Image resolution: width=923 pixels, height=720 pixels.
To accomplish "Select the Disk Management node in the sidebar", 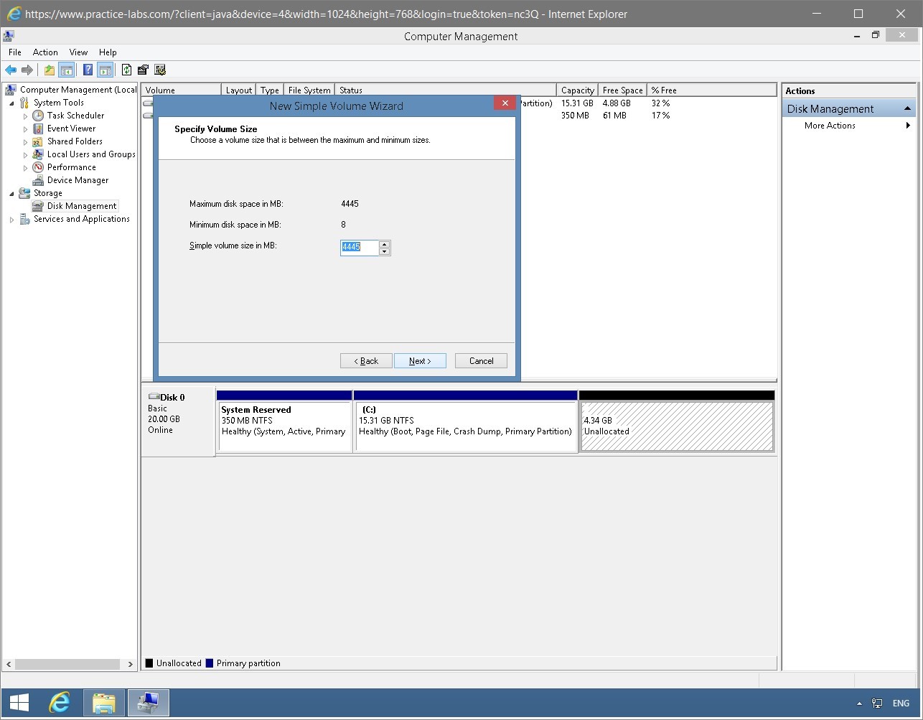I will point(81,206).
